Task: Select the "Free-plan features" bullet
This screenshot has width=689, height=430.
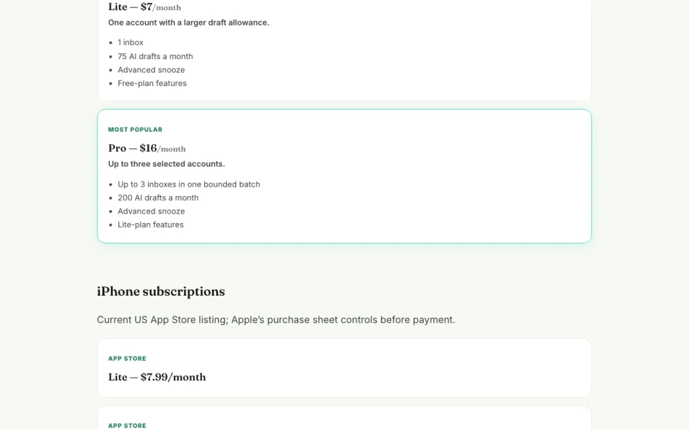Action: point(152,83)
